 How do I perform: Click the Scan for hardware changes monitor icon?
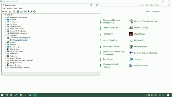(x=25, y=12)
